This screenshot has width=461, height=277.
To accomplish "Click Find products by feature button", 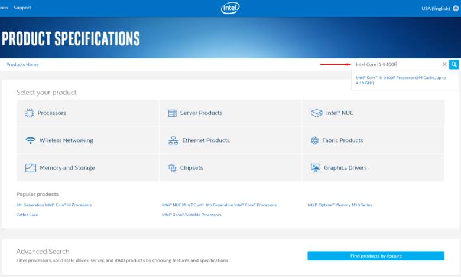I will tap(376, 256).
